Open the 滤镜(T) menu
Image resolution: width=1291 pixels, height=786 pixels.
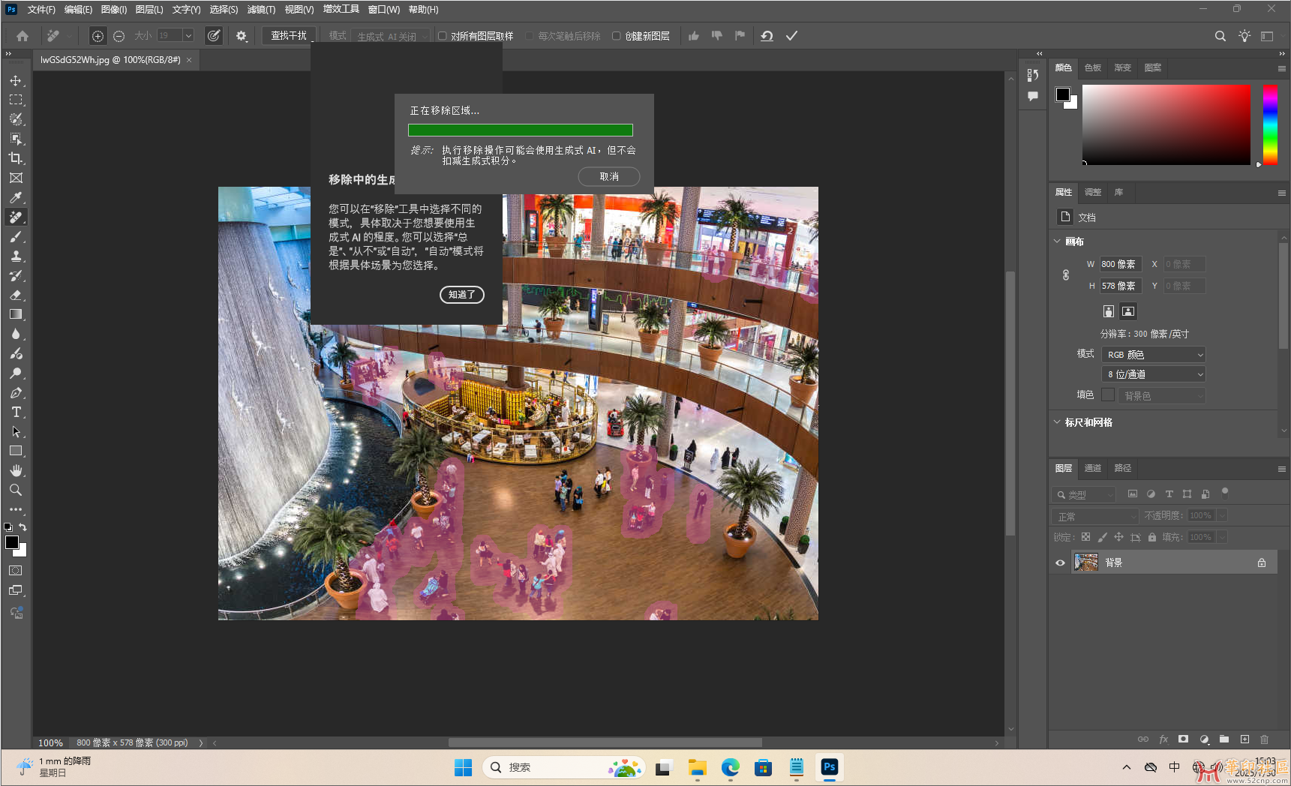click(261, 10)
